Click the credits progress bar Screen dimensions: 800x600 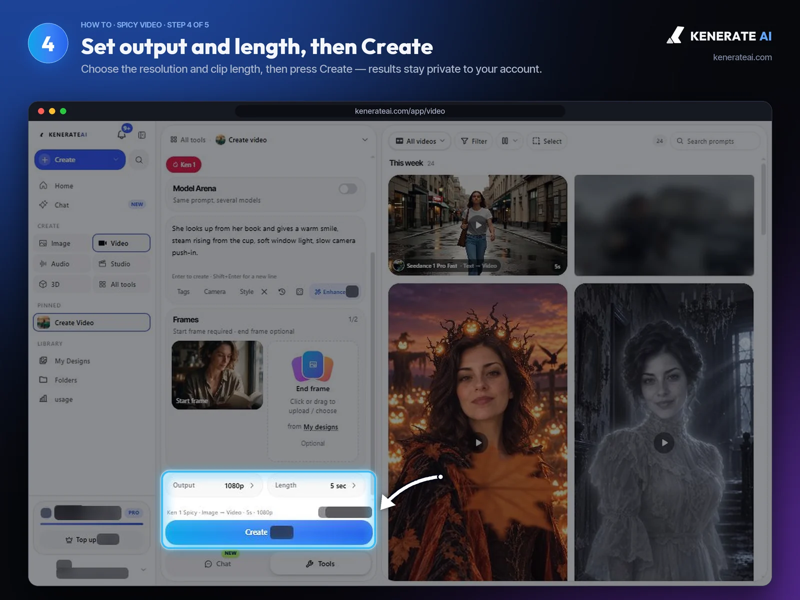(92, 523)
